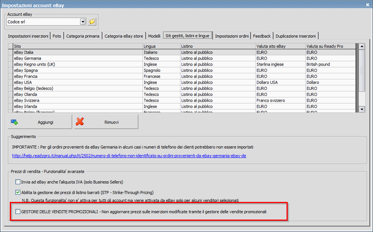Click the Spagnolo language cell
The image size is (373, 232).
(162, 70)
